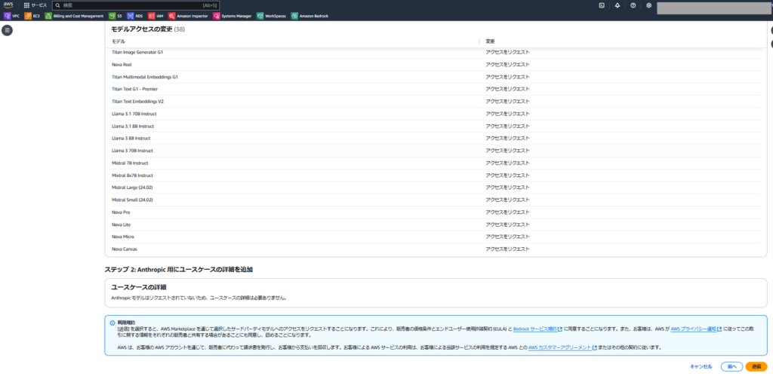Click the ユースケースの詳細 heading
Image resolution: width=773 pixels, height=376 pixels.
pyautogui.click(x=137, y=287)
